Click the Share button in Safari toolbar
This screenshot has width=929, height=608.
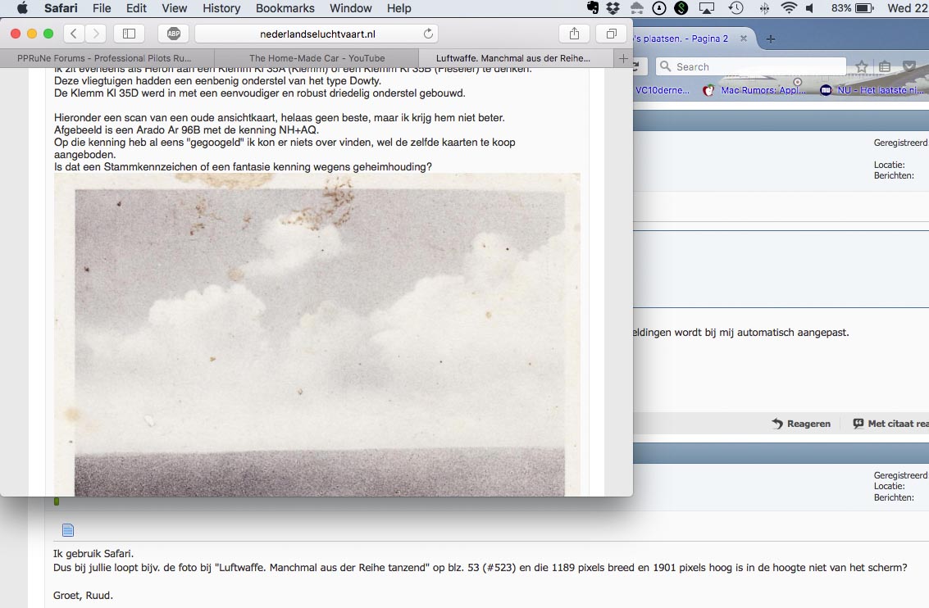pos(574,34)
